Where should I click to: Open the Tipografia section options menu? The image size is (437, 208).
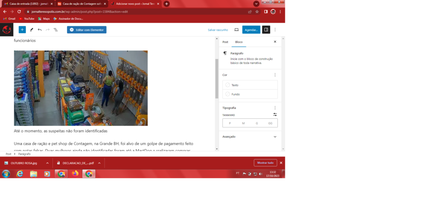[x=275, y=108]
